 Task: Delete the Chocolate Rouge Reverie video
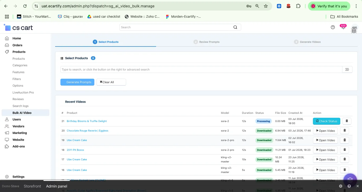point(345,130)
